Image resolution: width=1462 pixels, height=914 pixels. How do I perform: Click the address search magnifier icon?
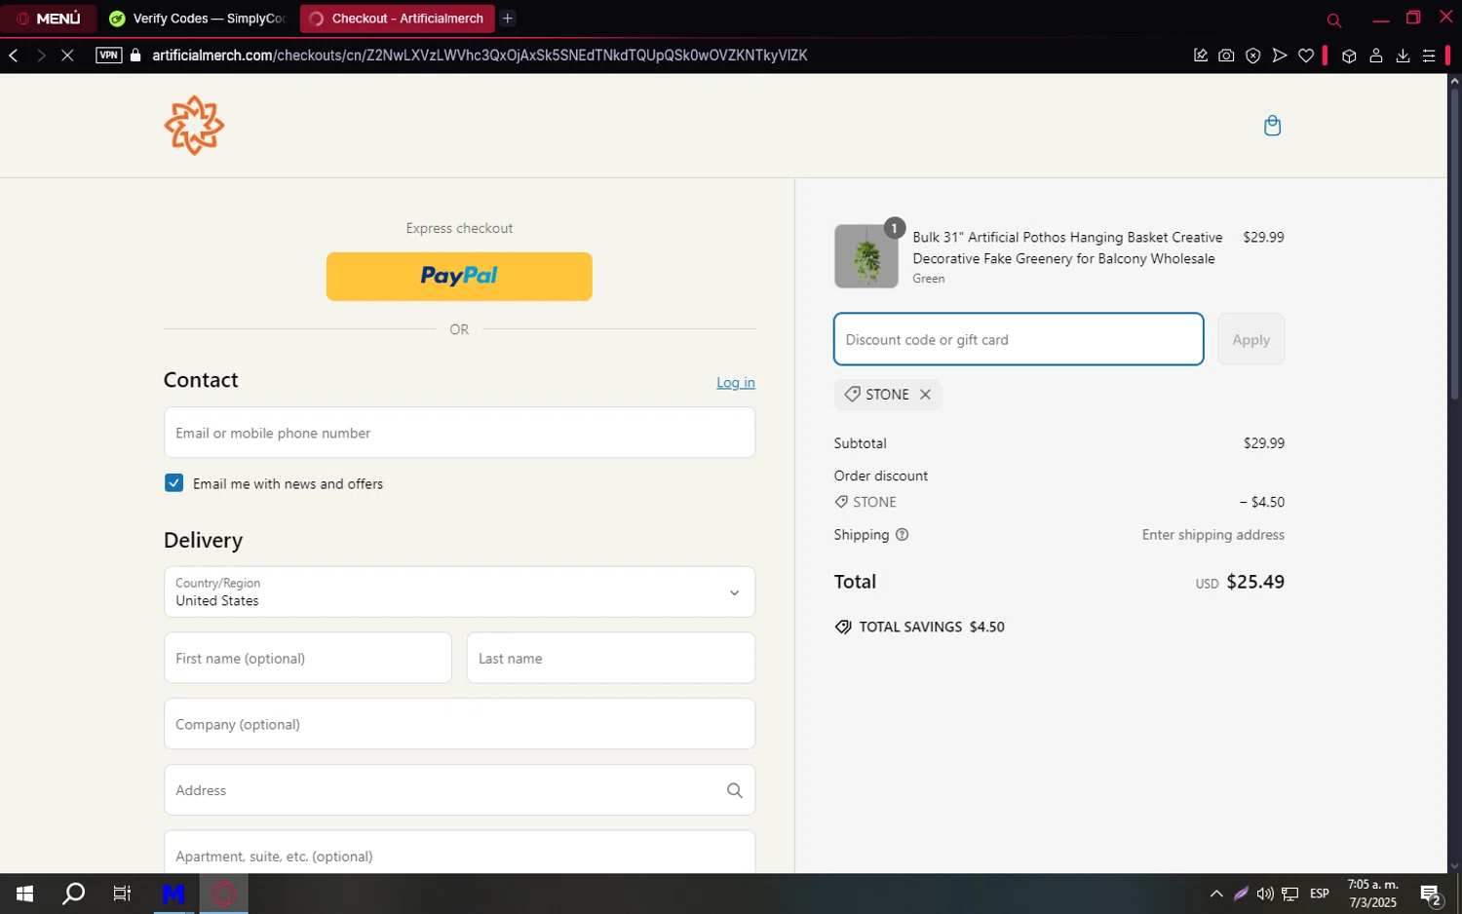click(x=735, y=790)
